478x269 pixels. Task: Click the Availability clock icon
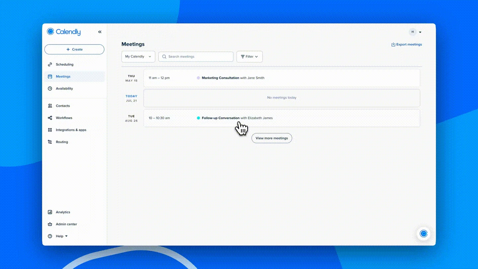(x=50, y=89)
